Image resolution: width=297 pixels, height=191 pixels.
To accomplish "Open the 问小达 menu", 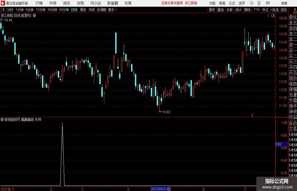I will tap(96, 3).
